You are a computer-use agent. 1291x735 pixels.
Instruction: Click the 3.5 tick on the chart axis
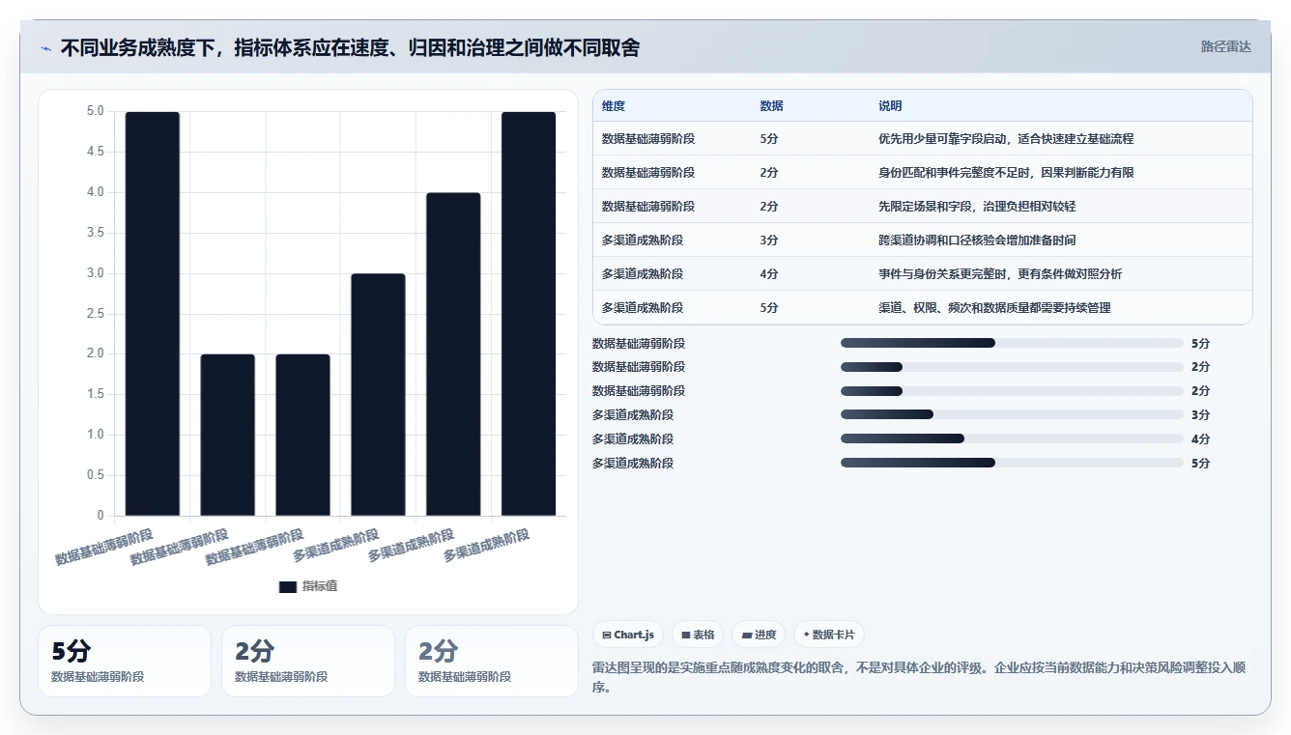[95, 233]
